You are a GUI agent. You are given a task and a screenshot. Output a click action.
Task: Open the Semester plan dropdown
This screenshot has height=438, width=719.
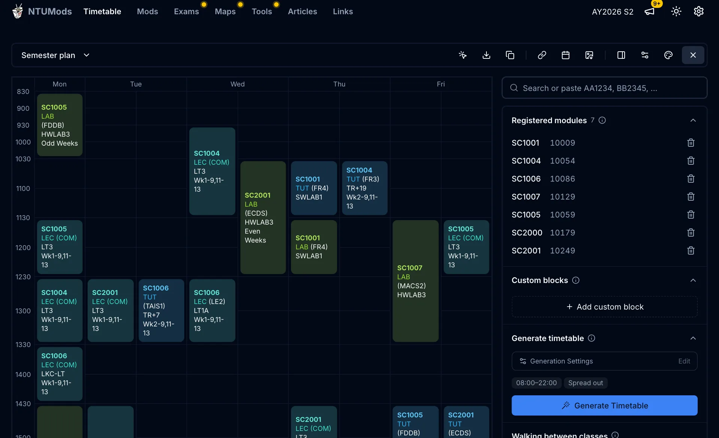[x=55, y=55]
